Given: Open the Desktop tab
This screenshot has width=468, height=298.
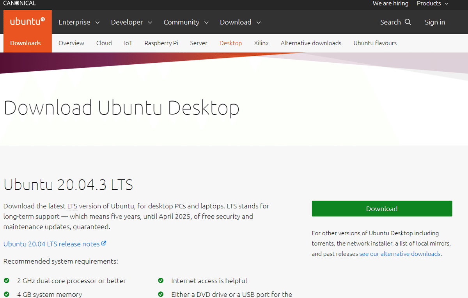Looking at the screenshot, I should [230, 43].
